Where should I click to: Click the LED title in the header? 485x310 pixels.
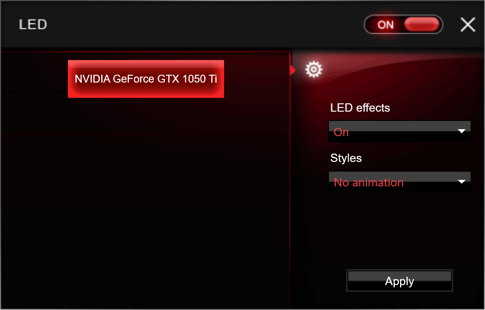tap(33, 24)
